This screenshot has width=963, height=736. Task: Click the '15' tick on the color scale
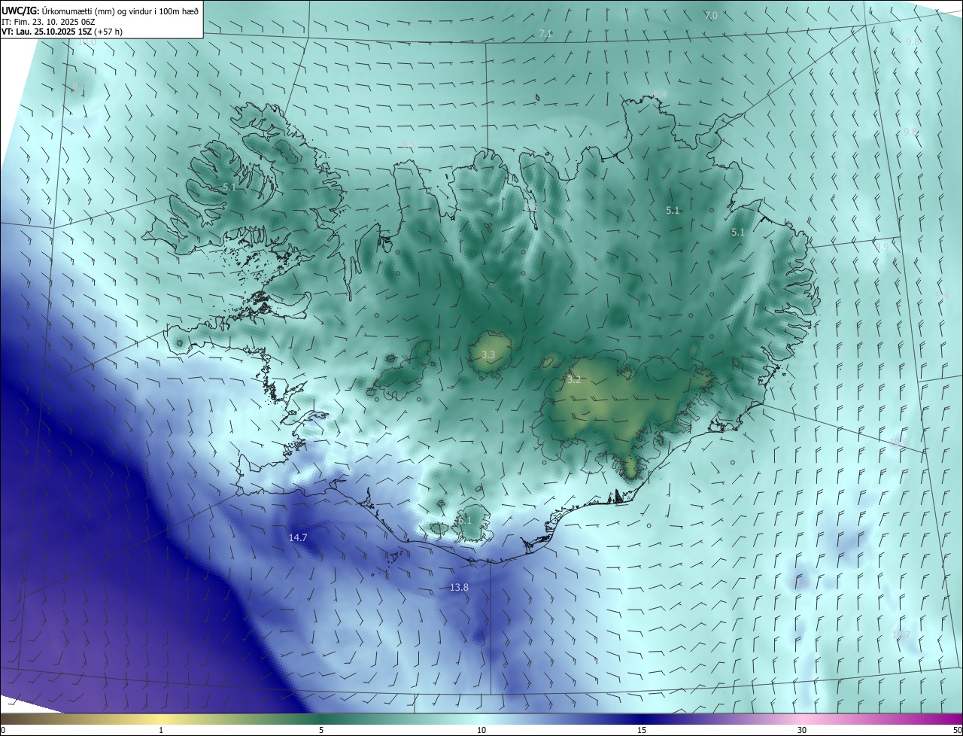click(642, 730)
